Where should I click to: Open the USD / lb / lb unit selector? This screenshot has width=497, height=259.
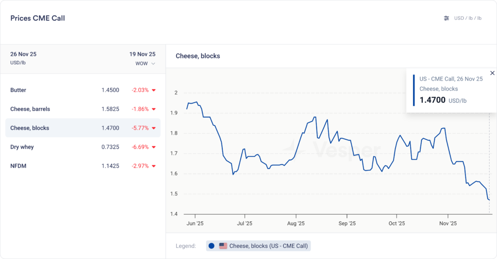tap(467, 18)
